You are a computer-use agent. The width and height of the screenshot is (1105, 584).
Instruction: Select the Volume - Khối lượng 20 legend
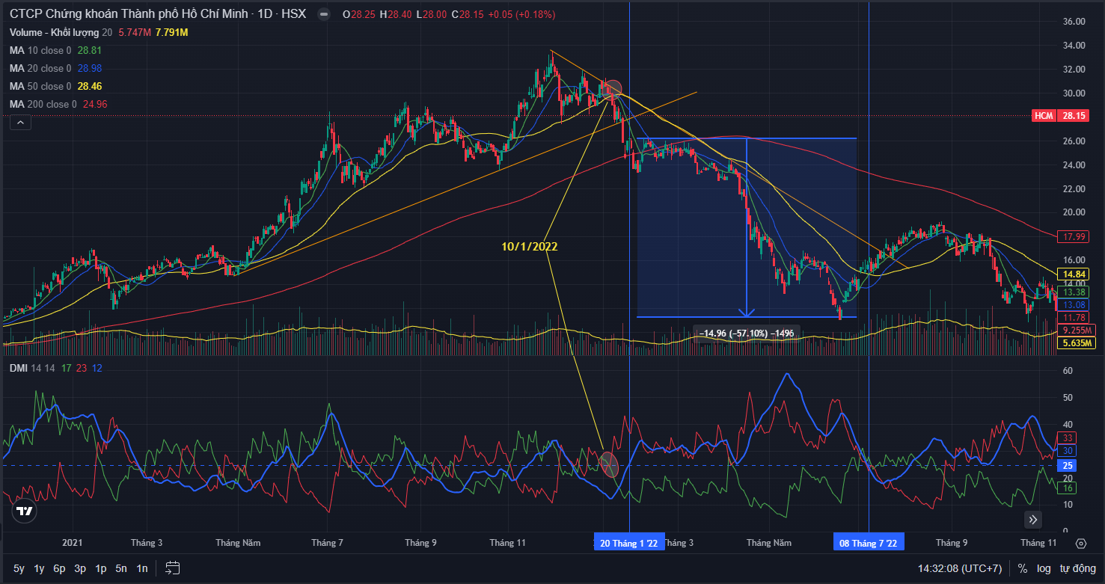point(61,32)
